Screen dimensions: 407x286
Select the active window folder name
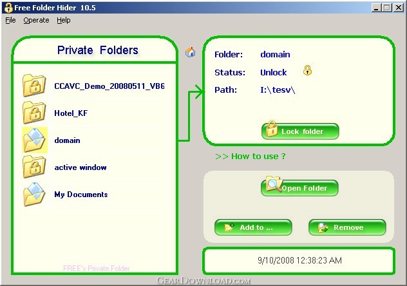point(80,167)
